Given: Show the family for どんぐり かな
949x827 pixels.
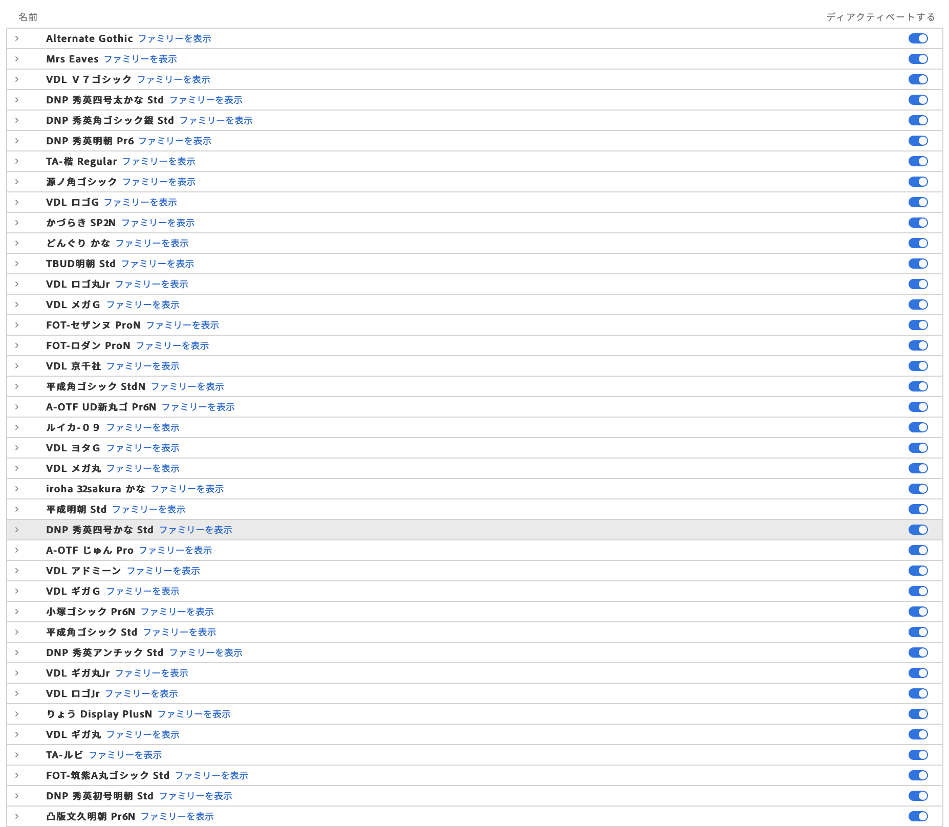Looking at the screenshot, I should tap(152, 243).
